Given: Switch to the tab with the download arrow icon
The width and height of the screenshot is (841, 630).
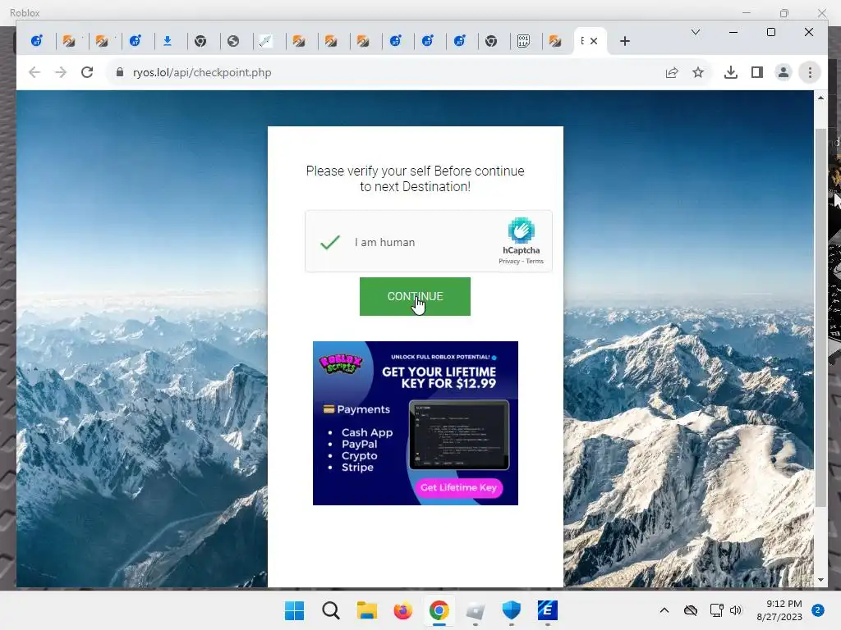Looking at the screenshot, I should click(168, 41).
